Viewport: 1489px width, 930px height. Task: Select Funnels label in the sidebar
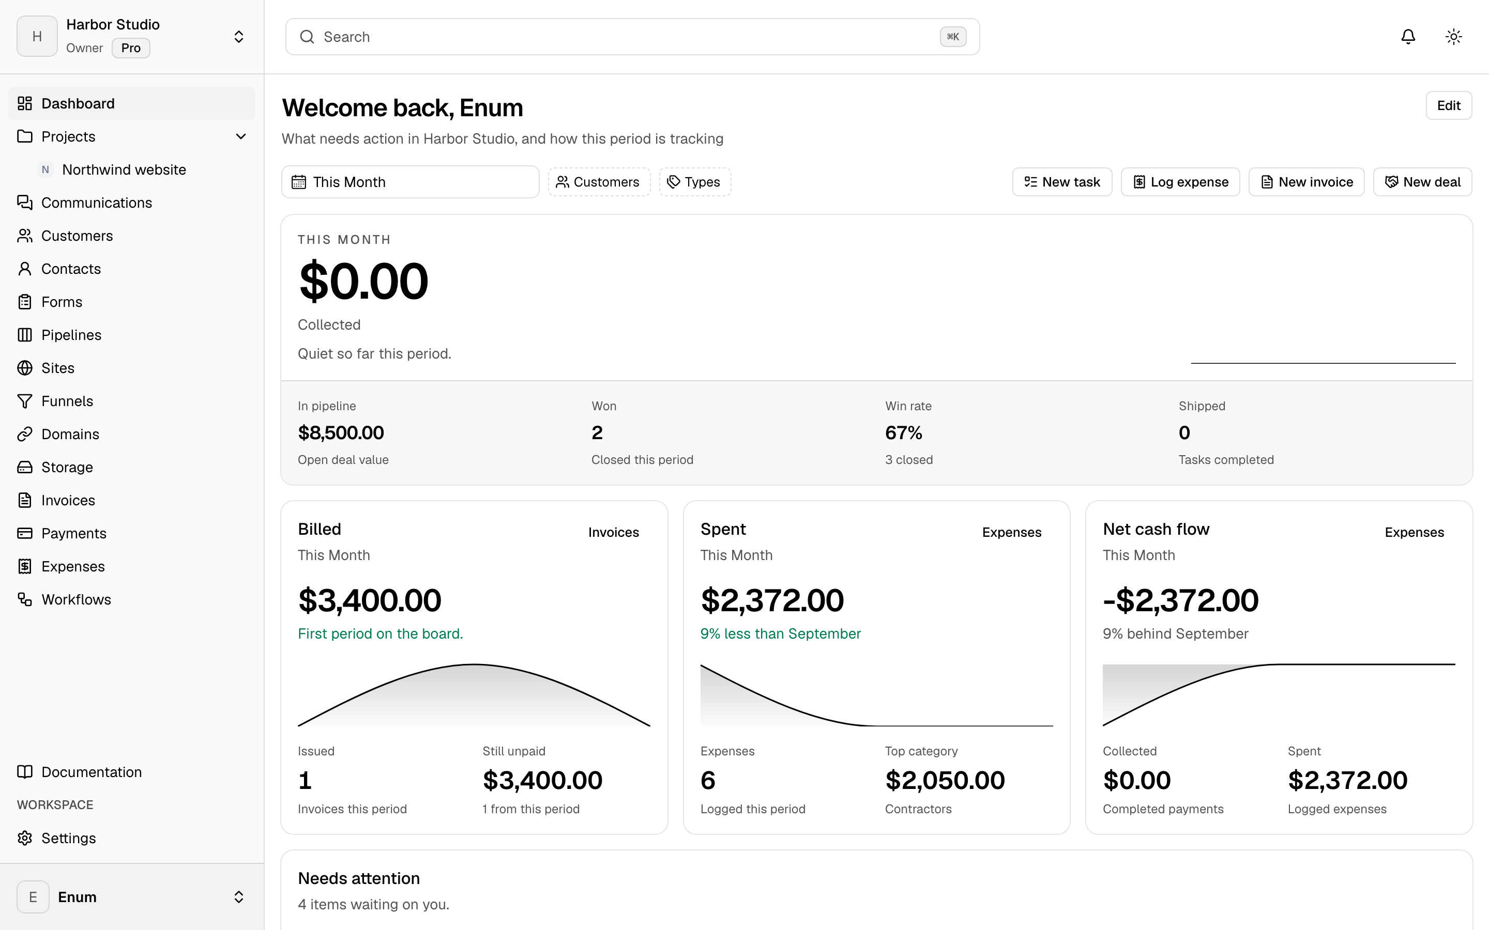(x=67, y=401)
